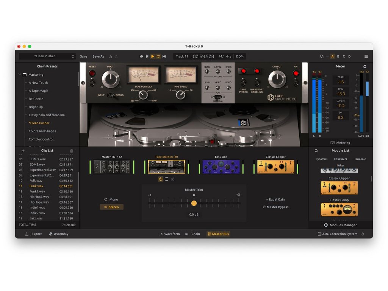
Task: Toggle Tape Machine 80 power in chain
Action: coord(161,179)
